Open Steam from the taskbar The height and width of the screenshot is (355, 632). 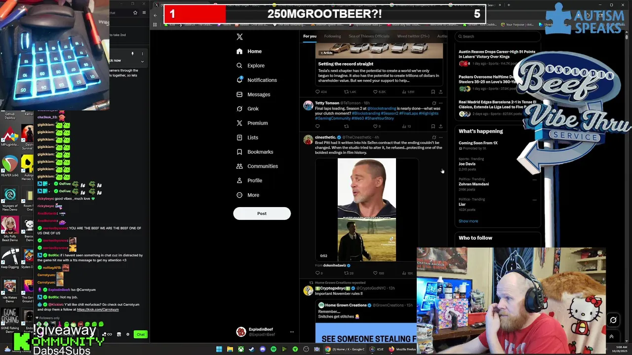click(252, 349)
